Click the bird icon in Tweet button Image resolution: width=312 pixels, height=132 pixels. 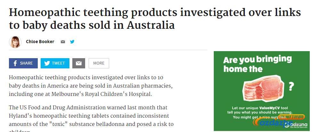47,63
